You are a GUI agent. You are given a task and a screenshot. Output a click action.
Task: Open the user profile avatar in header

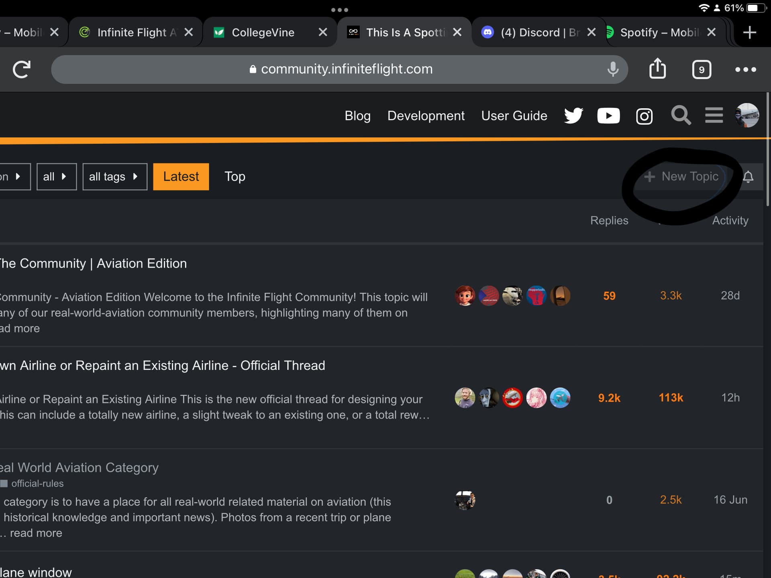(x=747, y=116)
